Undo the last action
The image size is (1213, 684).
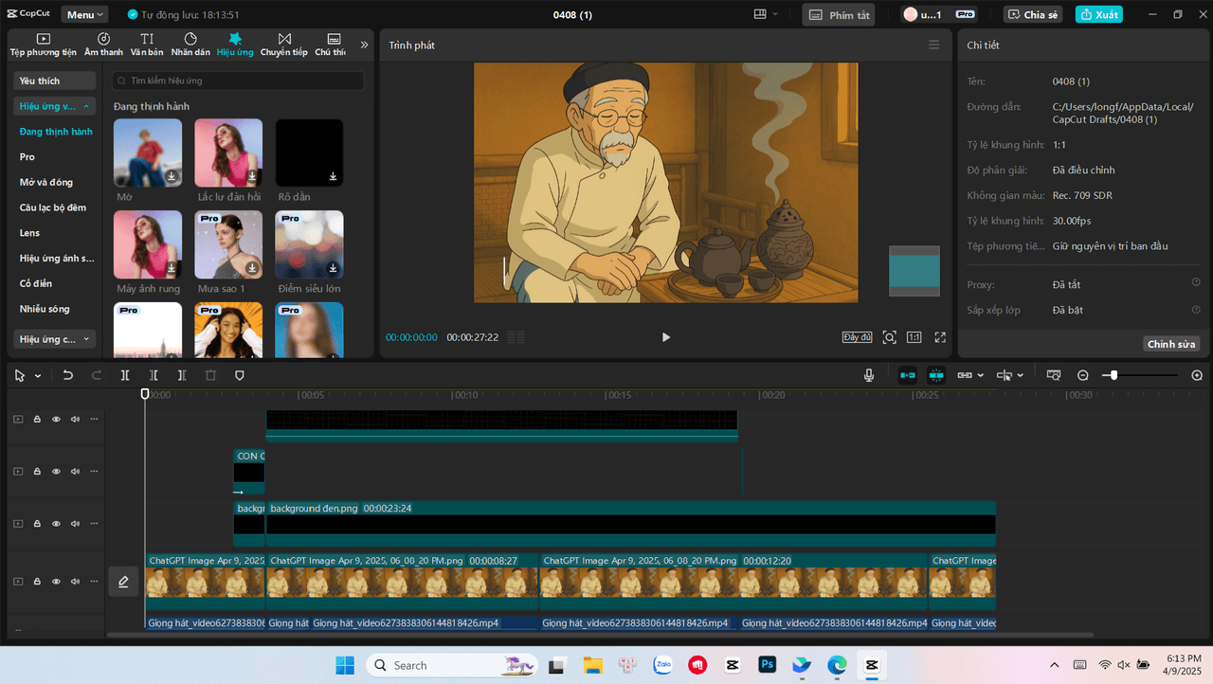[x=68, y=375]
